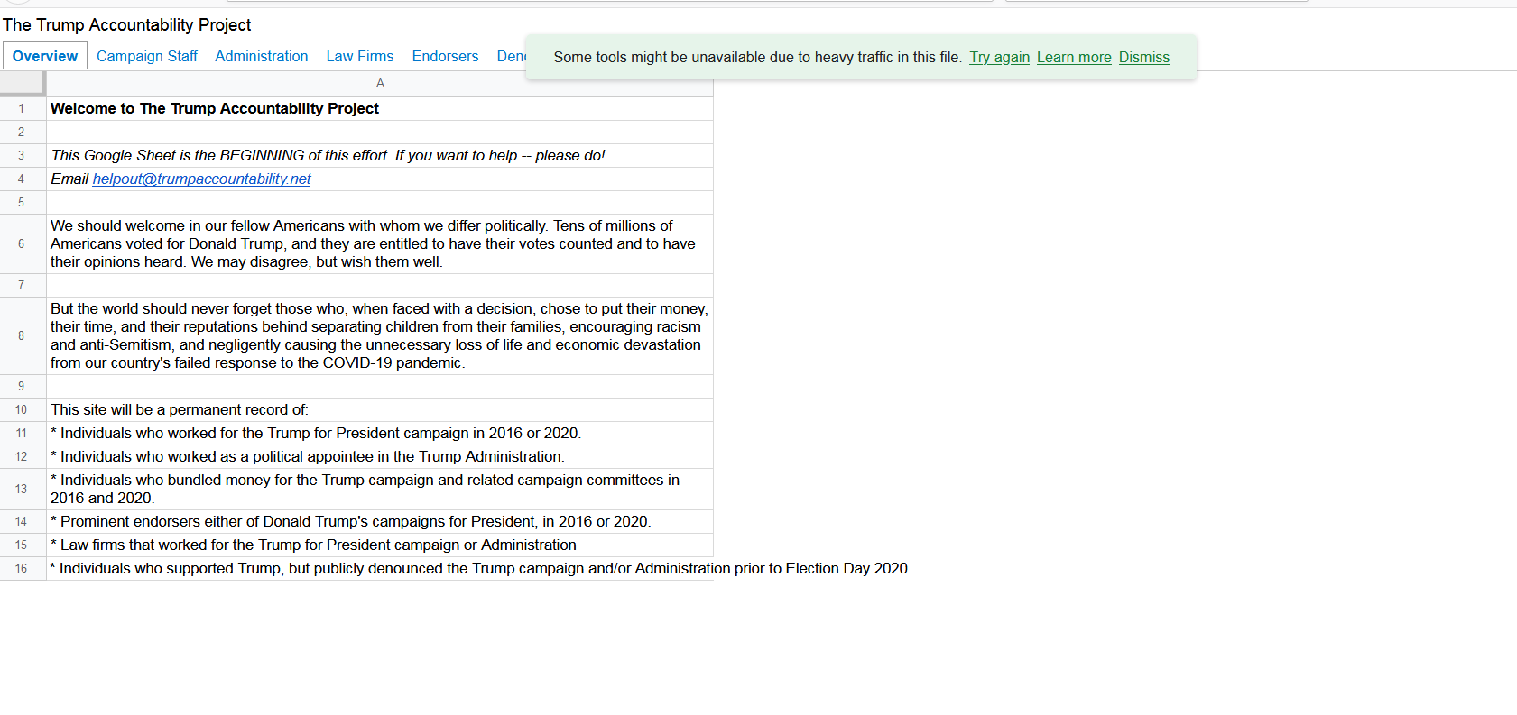The height and width of the screenshot is (715, 1517).
Task: Open the Administration sheet tab
Action: click(x=261, y=56)
